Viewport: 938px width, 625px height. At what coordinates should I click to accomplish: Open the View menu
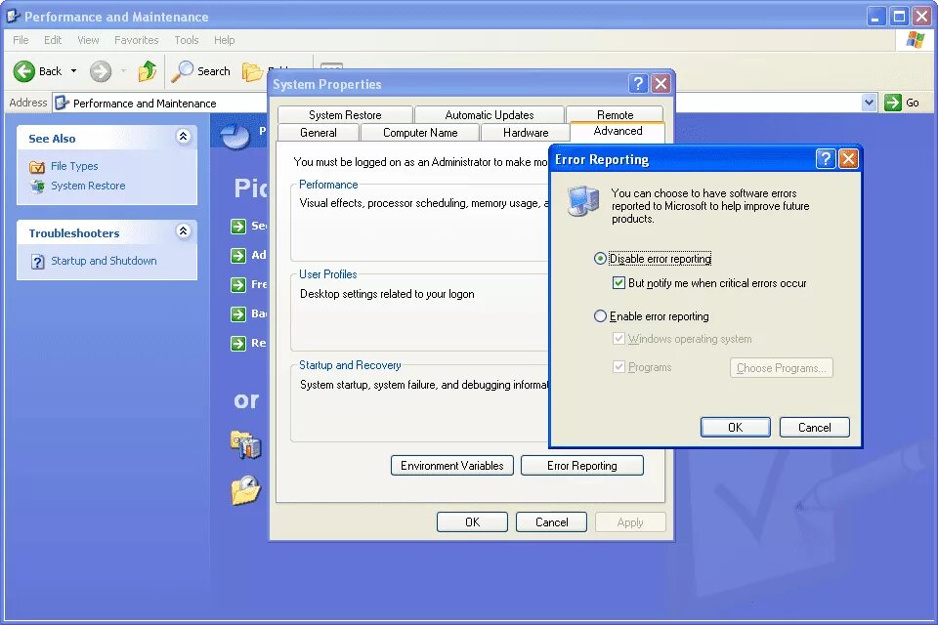point(88,40)
